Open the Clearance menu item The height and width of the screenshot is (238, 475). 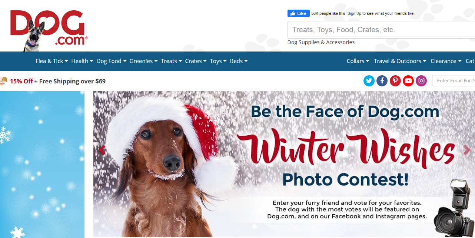[x=446, y=61]
